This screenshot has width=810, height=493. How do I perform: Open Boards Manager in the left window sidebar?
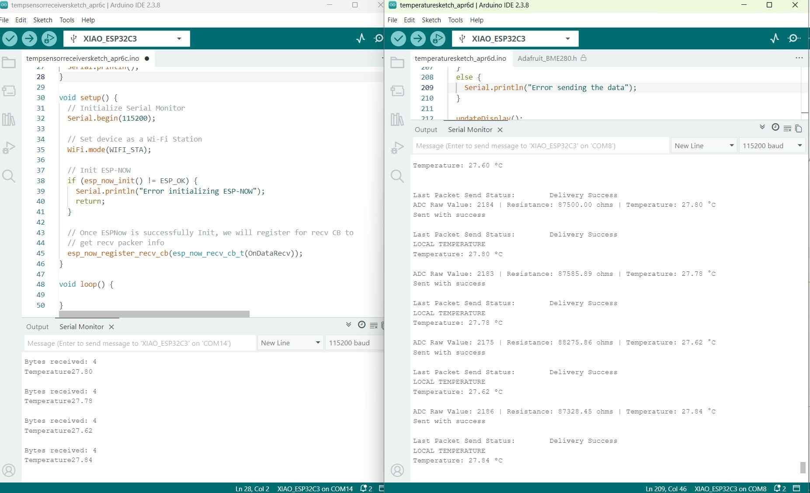(x=9, y=91)
